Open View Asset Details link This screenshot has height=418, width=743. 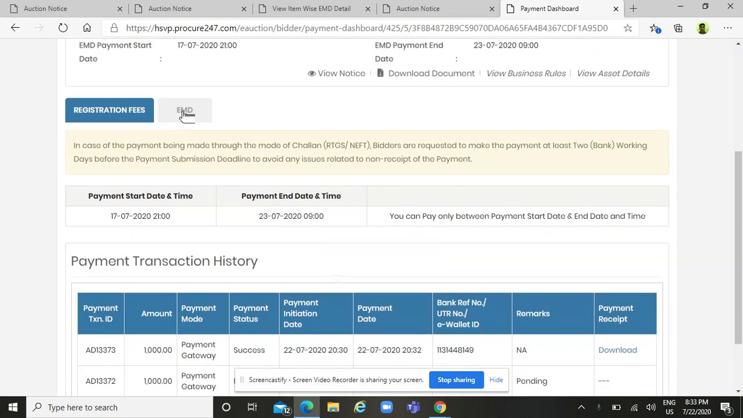click(x=613, y=73)
